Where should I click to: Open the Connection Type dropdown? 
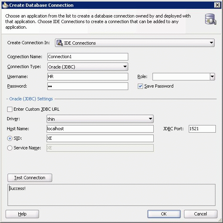pos(88,67)
